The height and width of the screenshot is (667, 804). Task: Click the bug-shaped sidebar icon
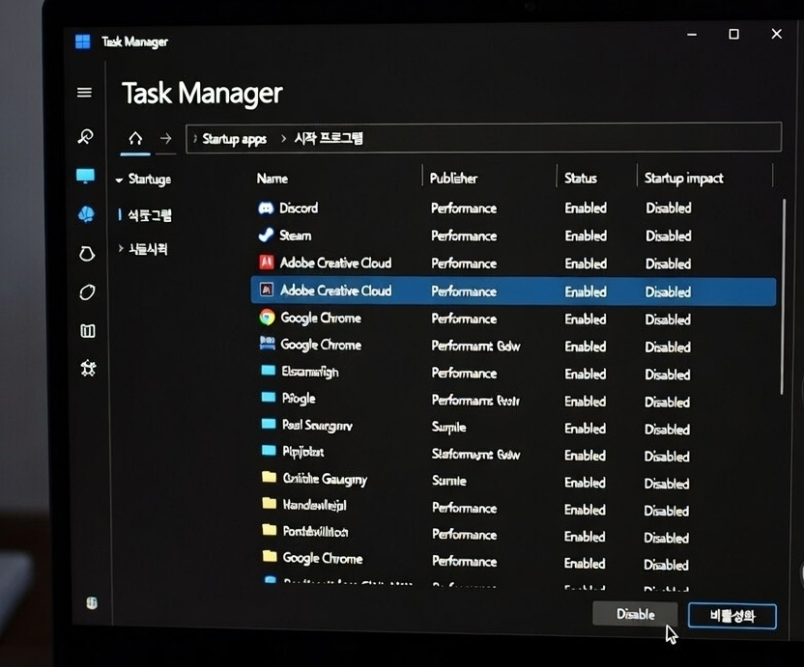[x=88, y=369]
